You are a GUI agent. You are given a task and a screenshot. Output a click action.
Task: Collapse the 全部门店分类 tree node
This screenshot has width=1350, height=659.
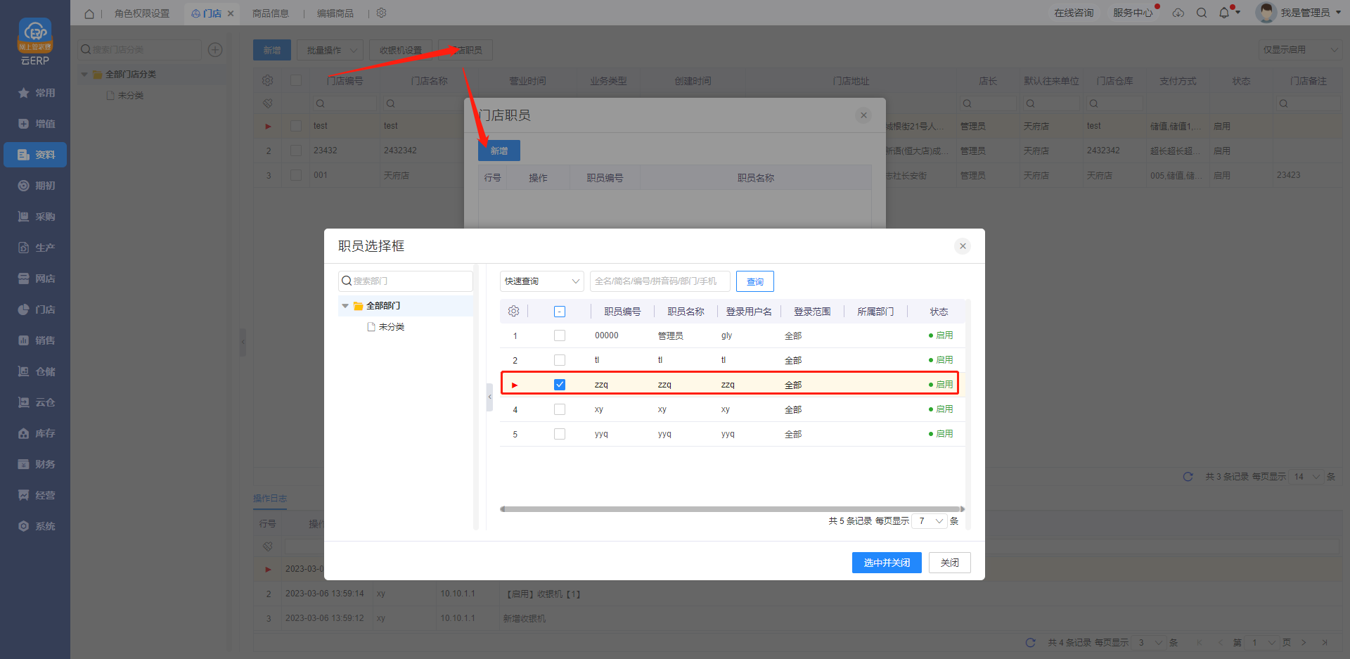pyautogui.click(x=84, y=75)
